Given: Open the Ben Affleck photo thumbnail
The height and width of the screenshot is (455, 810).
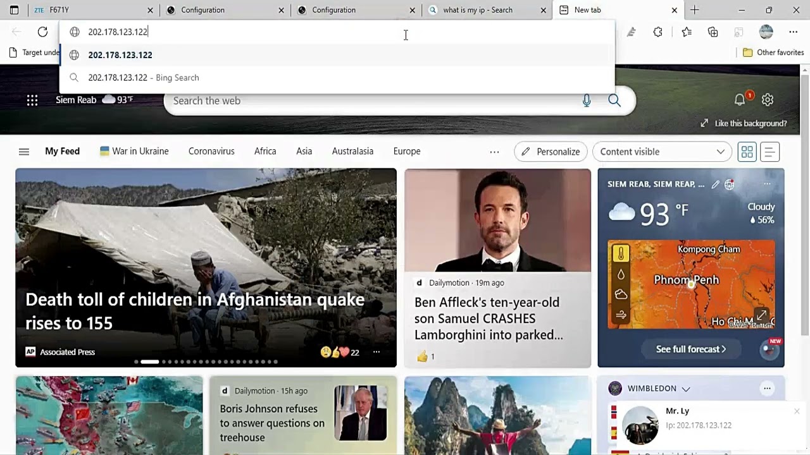Looking at the screenshot, I should (497, 220).
